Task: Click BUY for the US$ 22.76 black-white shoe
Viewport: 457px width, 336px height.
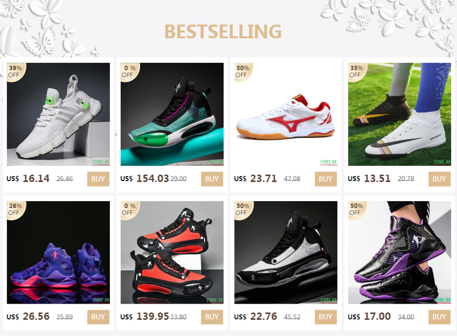Action: pos(326,317)
